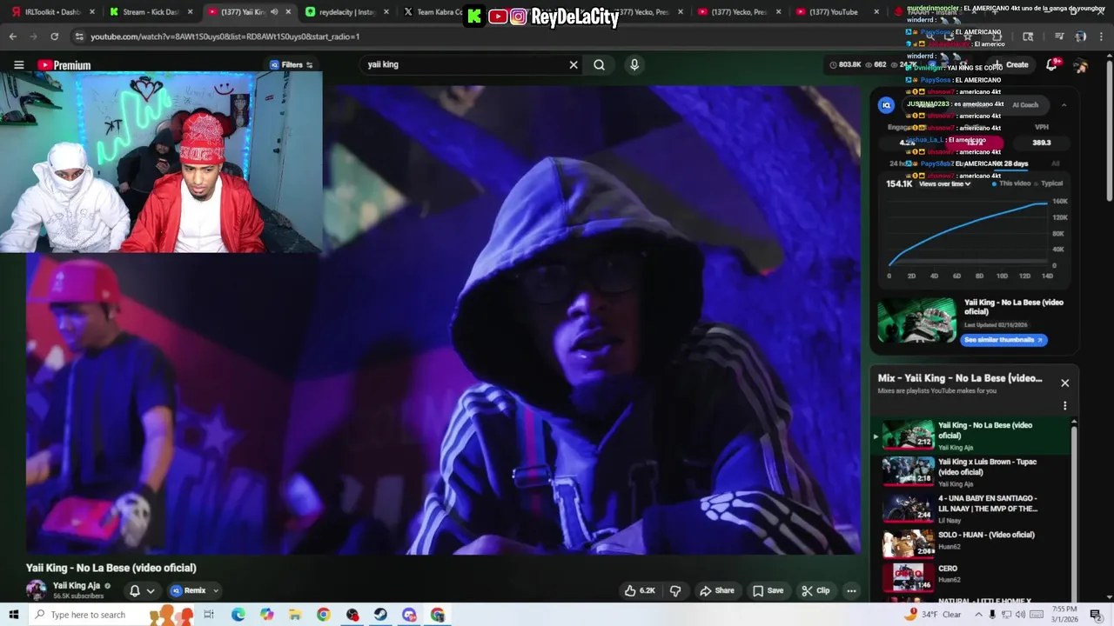Open the Filters button by search bar
The image size is (1114, 626).
click(x=292, y=64)
